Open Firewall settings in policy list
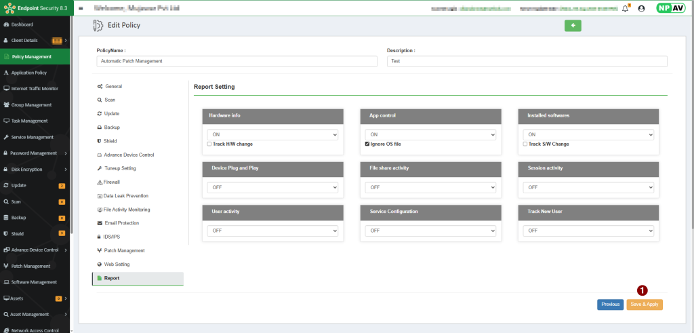 coord(111,182)
